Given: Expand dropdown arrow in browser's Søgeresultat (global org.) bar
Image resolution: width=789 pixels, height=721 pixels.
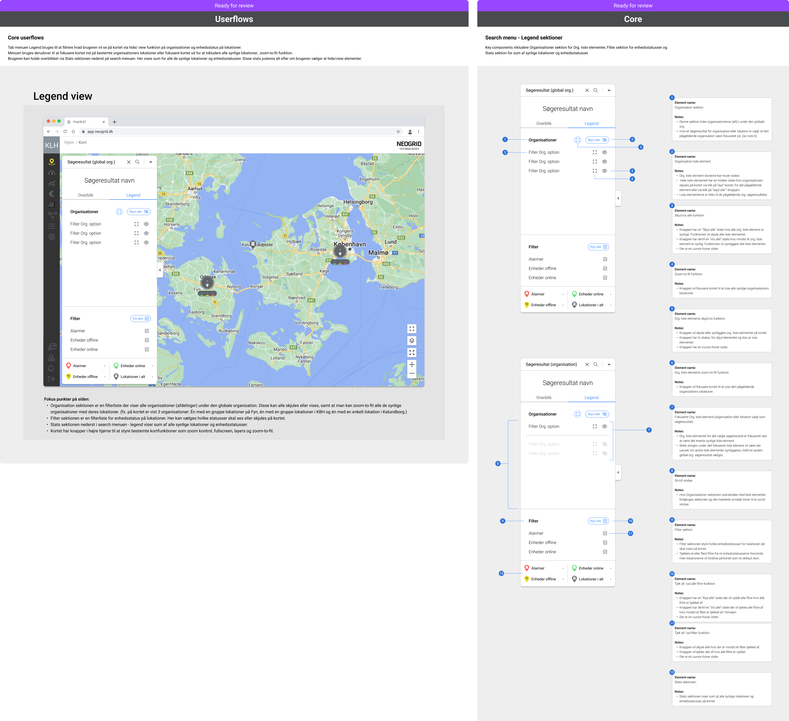Looking at the screenshot, I should (x=151, y=162).
